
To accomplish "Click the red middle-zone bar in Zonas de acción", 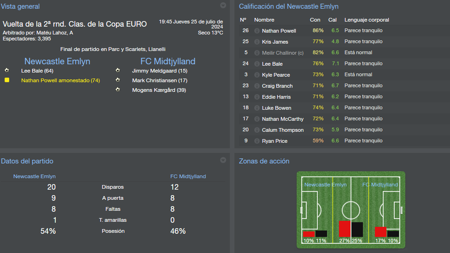I will [345, 229].
